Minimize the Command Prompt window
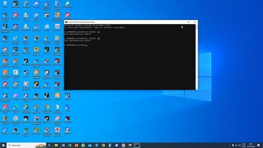263x148 pixels. (x=182, y=22)
